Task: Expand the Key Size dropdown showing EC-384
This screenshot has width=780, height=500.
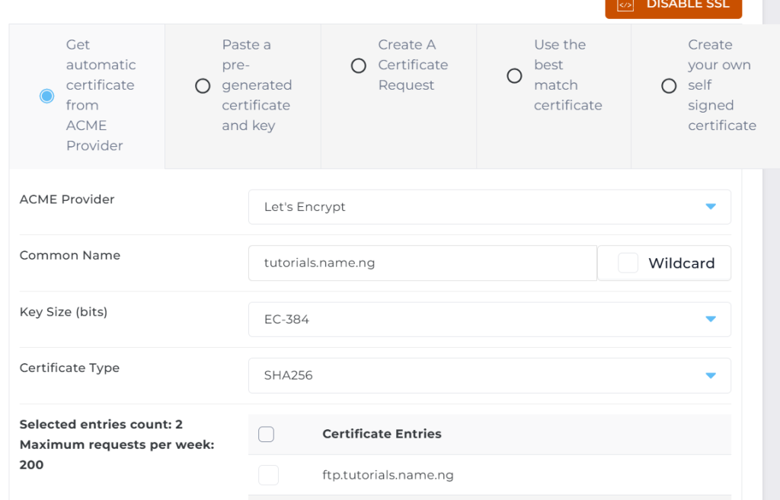Action: click(489, 320)
